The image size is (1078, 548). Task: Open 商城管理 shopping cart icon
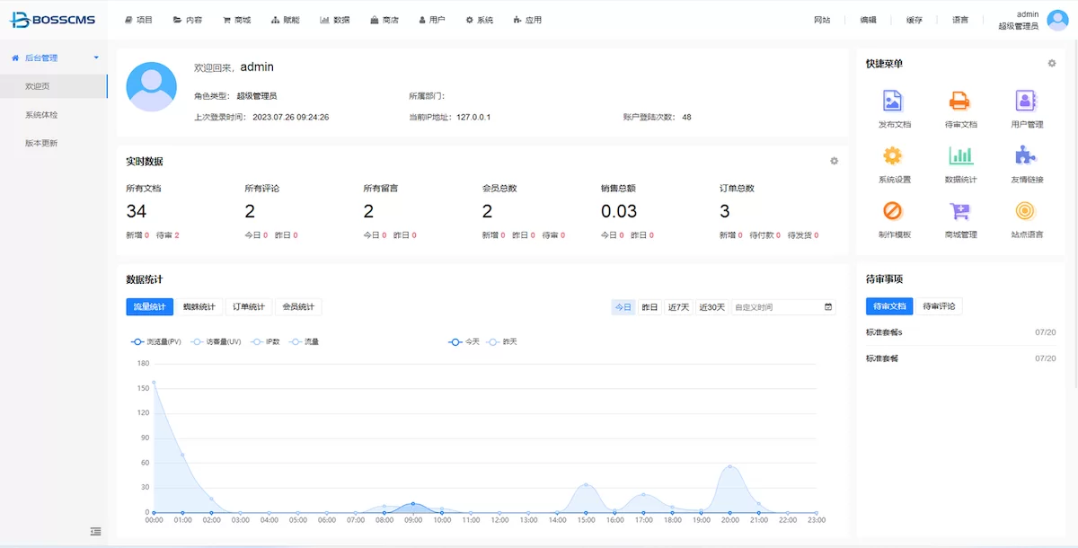pos(959,211)
